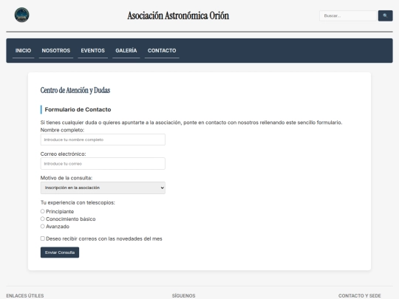Choose the Conocimiento básico option
Screen dimensions: 399x299
point(43,219)
